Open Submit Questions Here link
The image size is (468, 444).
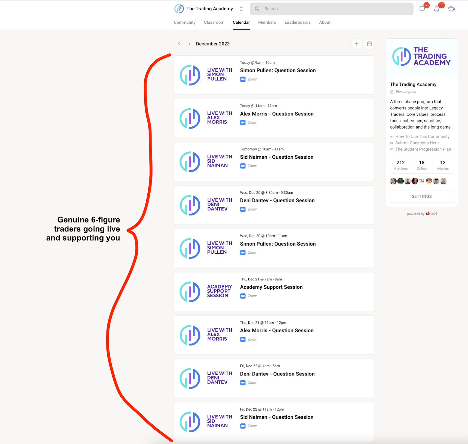(417, 143)
